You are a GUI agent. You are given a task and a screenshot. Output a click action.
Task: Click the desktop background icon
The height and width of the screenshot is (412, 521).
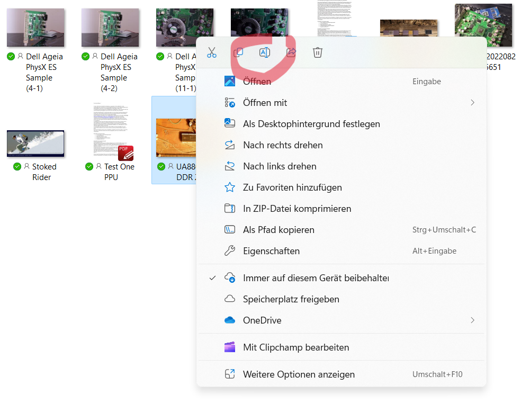[x=230, y=123]
